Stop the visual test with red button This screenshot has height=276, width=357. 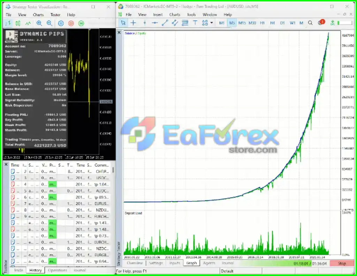(x=71, y=23)
